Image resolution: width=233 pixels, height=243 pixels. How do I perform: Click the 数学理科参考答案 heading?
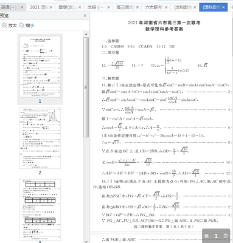164,29
